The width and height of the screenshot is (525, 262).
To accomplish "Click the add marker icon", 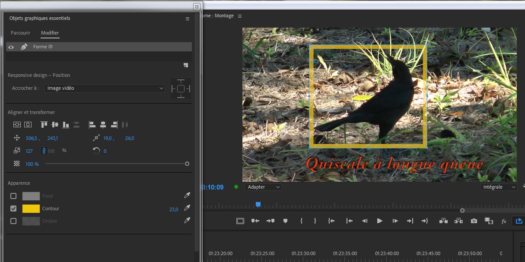I will pyautogui.click(x=285, y=221).
